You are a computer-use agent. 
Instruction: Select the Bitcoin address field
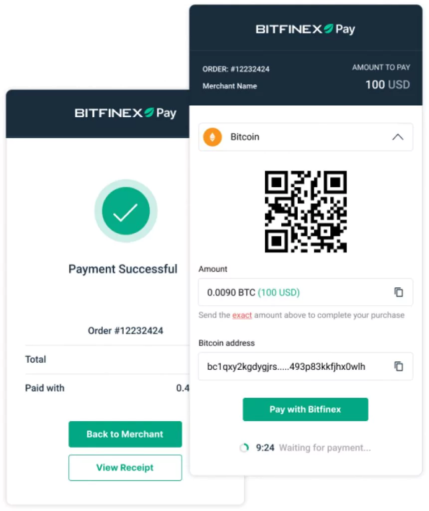[306, 366]
